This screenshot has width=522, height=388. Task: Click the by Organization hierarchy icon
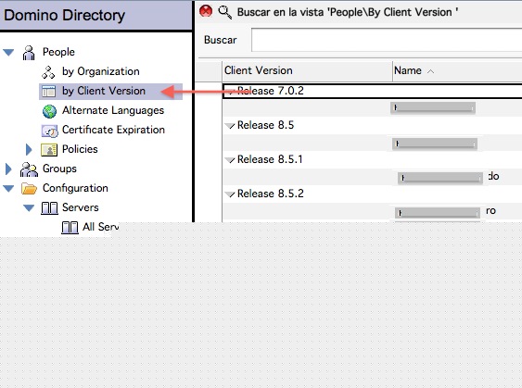[x=48, y=72]
